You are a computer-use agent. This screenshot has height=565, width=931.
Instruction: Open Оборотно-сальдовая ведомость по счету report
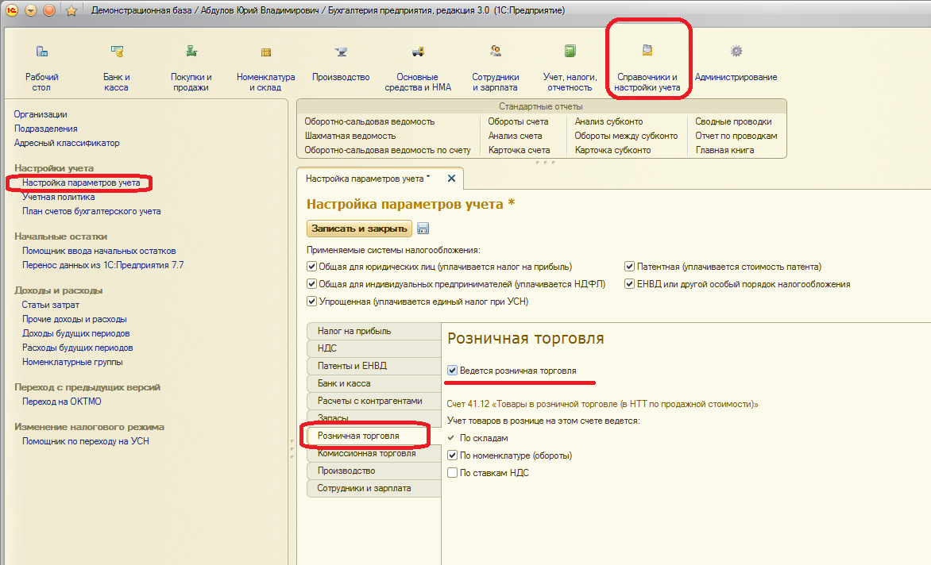tap(388, 150)
